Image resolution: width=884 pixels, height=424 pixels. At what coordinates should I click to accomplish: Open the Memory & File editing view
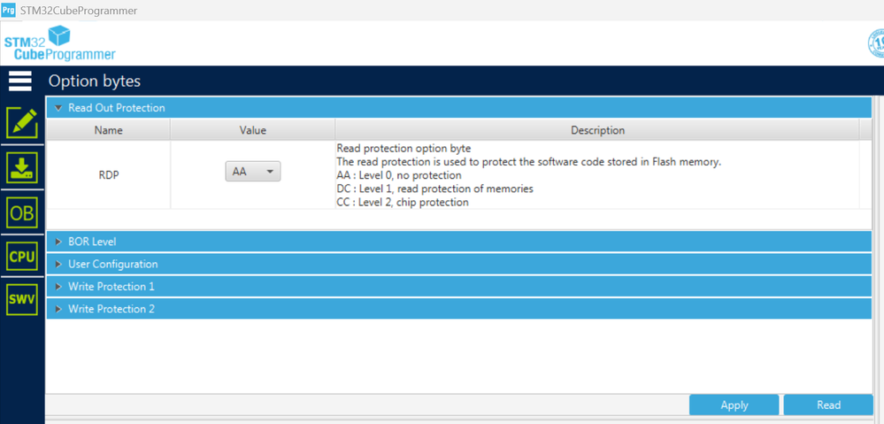22,123
